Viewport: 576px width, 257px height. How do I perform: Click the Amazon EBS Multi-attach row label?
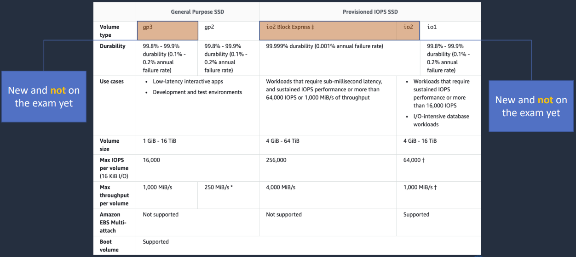[x=110, y=222]
